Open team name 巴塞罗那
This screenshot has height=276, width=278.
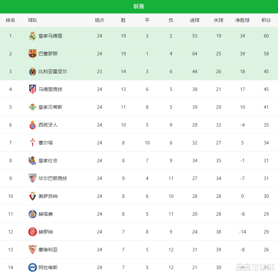(x=48, y=54)
